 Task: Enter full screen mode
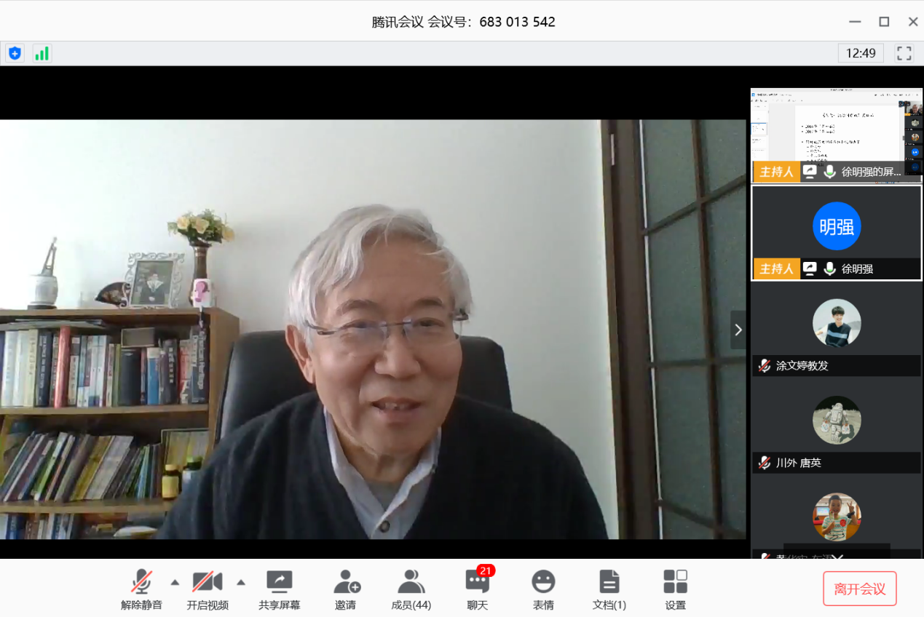tap(904, 53)
